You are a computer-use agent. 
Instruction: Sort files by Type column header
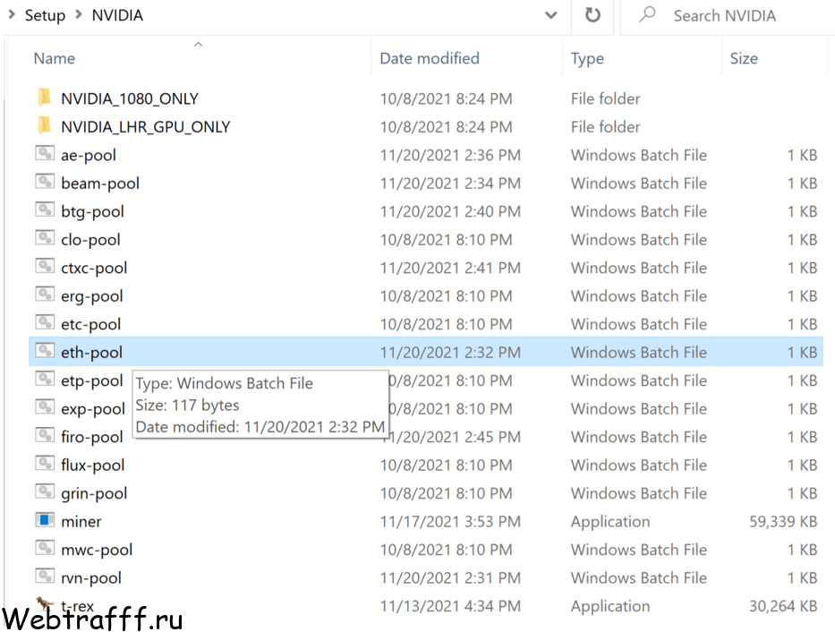pos(587,58)
